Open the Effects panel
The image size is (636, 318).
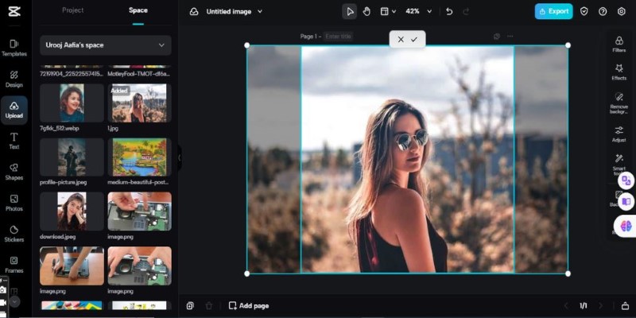pyautogui.click(x=619, y=72)
